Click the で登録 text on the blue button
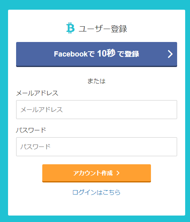 pos(128,54)
